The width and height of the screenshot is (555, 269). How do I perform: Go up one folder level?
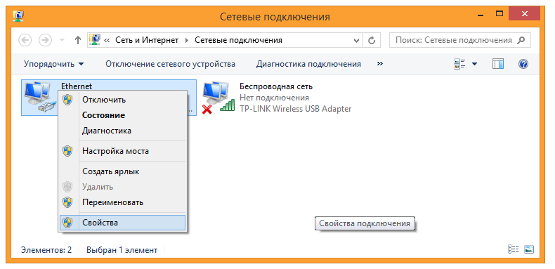(78, 40)
